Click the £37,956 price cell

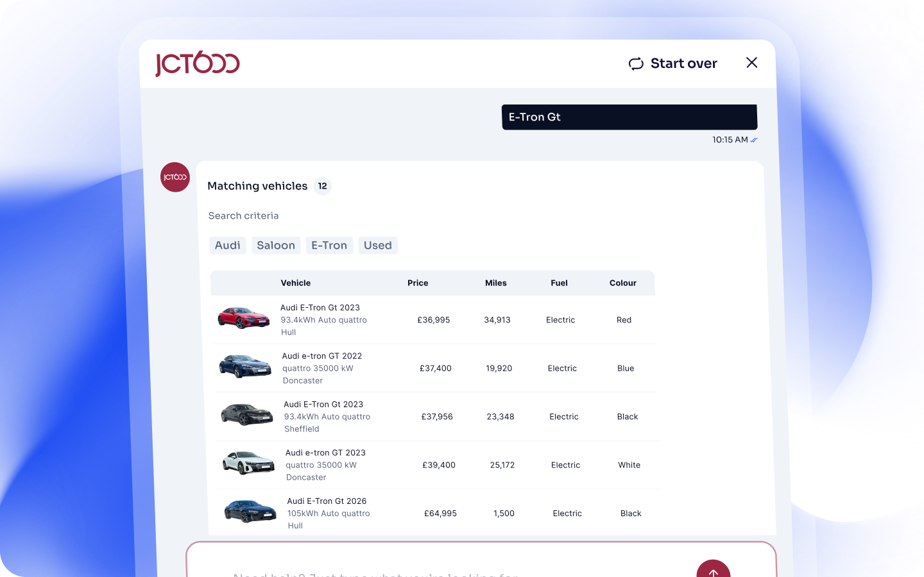[x=437, y=417]
